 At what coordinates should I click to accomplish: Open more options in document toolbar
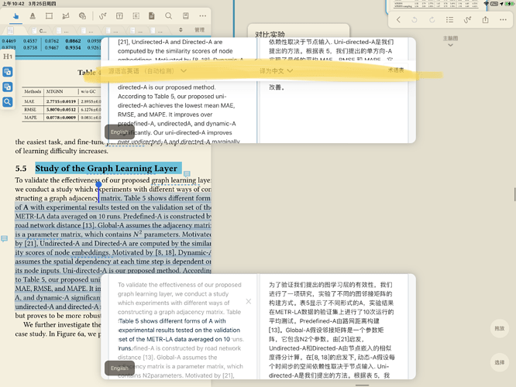point(203,16)
